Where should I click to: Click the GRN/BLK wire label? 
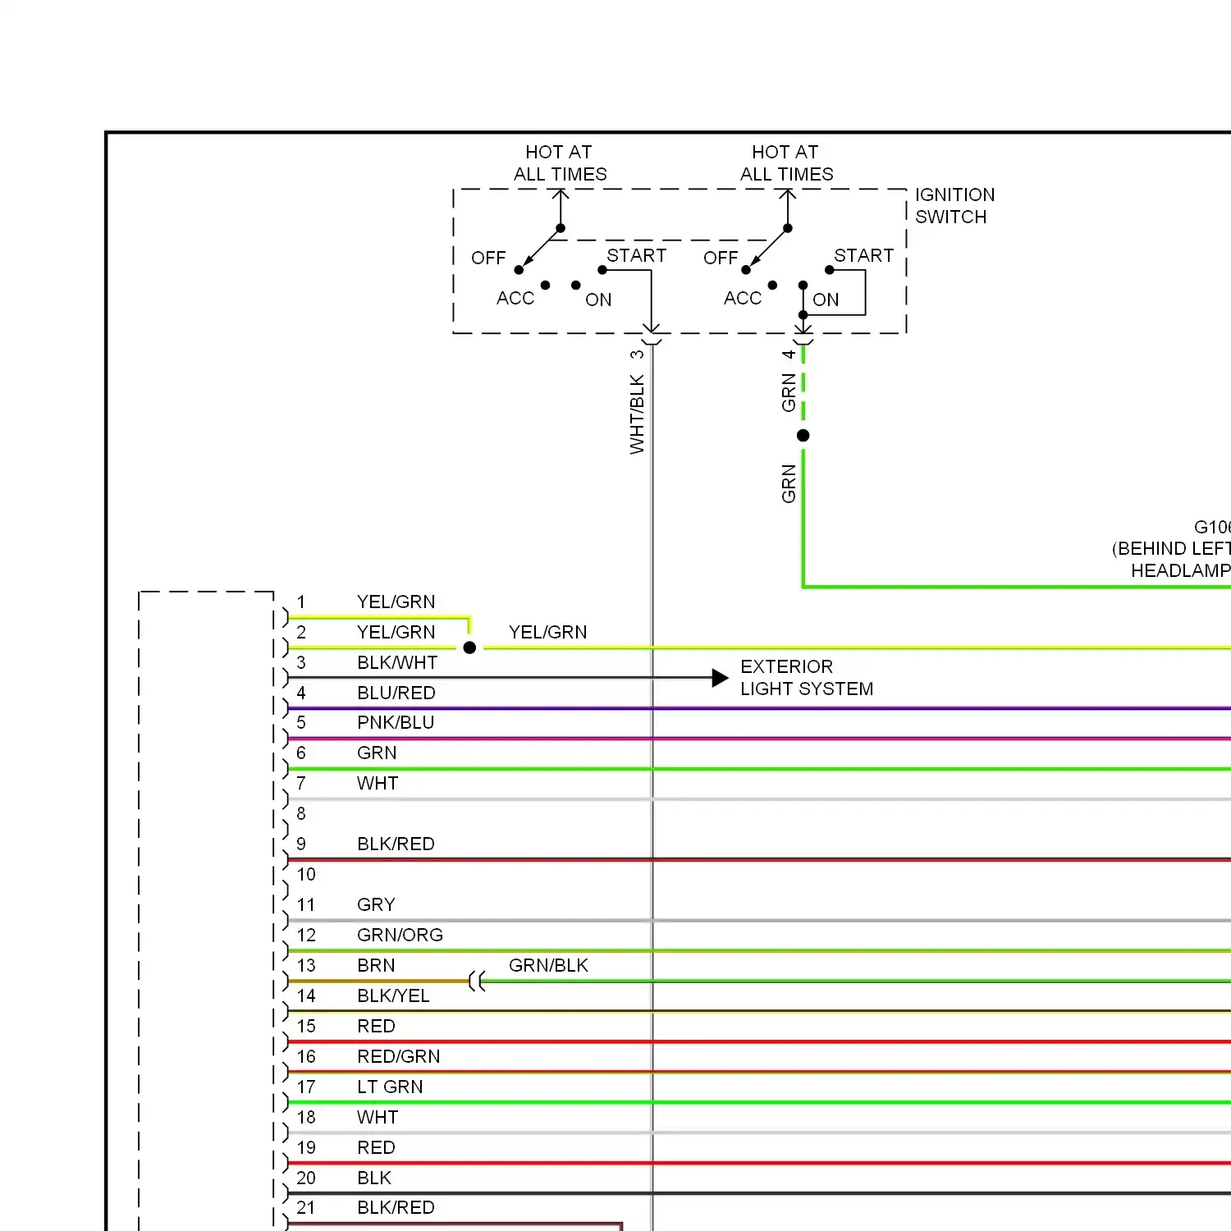pos(548,965)
